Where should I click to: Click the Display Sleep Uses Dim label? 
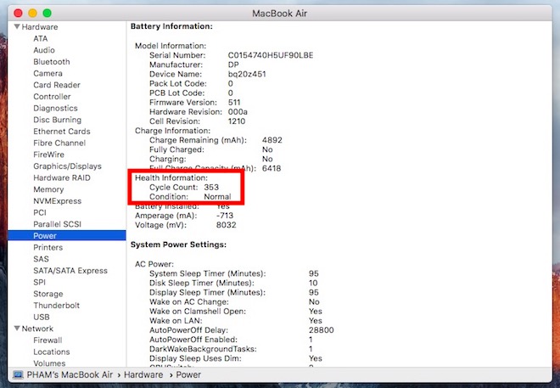(x=195, y=358)
